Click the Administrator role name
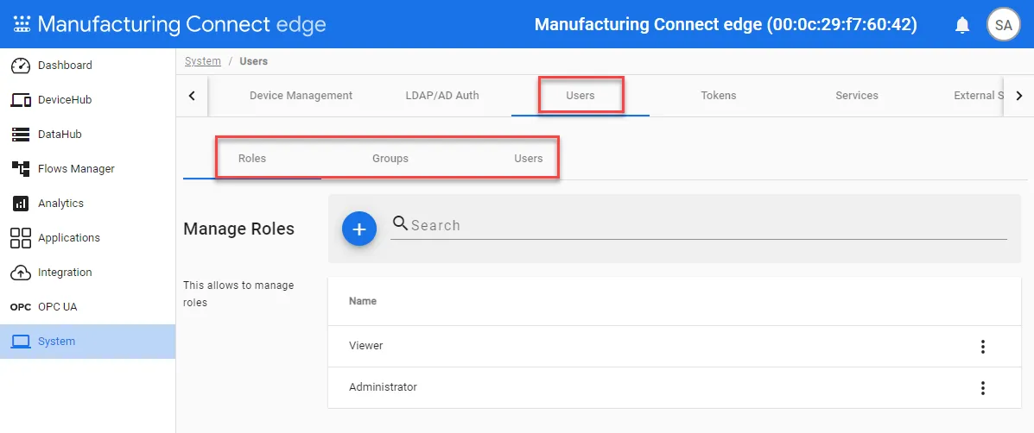 click(384, 387)
